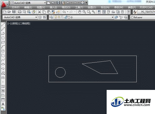Select the Point draw tool

[3, 82]
